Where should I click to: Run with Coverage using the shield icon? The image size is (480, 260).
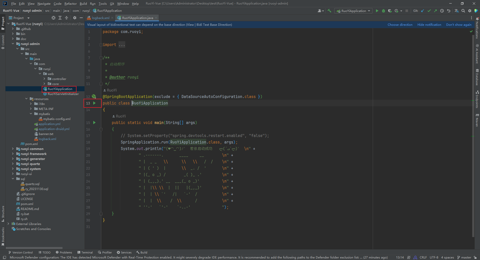tap(390, 11)
